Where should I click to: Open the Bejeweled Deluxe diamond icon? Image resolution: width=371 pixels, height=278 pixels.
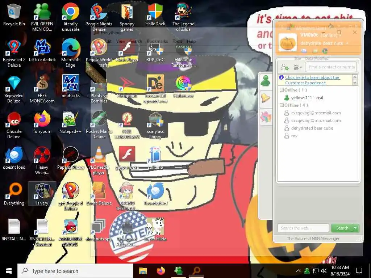pyautogui.click(x=14, y=89)
